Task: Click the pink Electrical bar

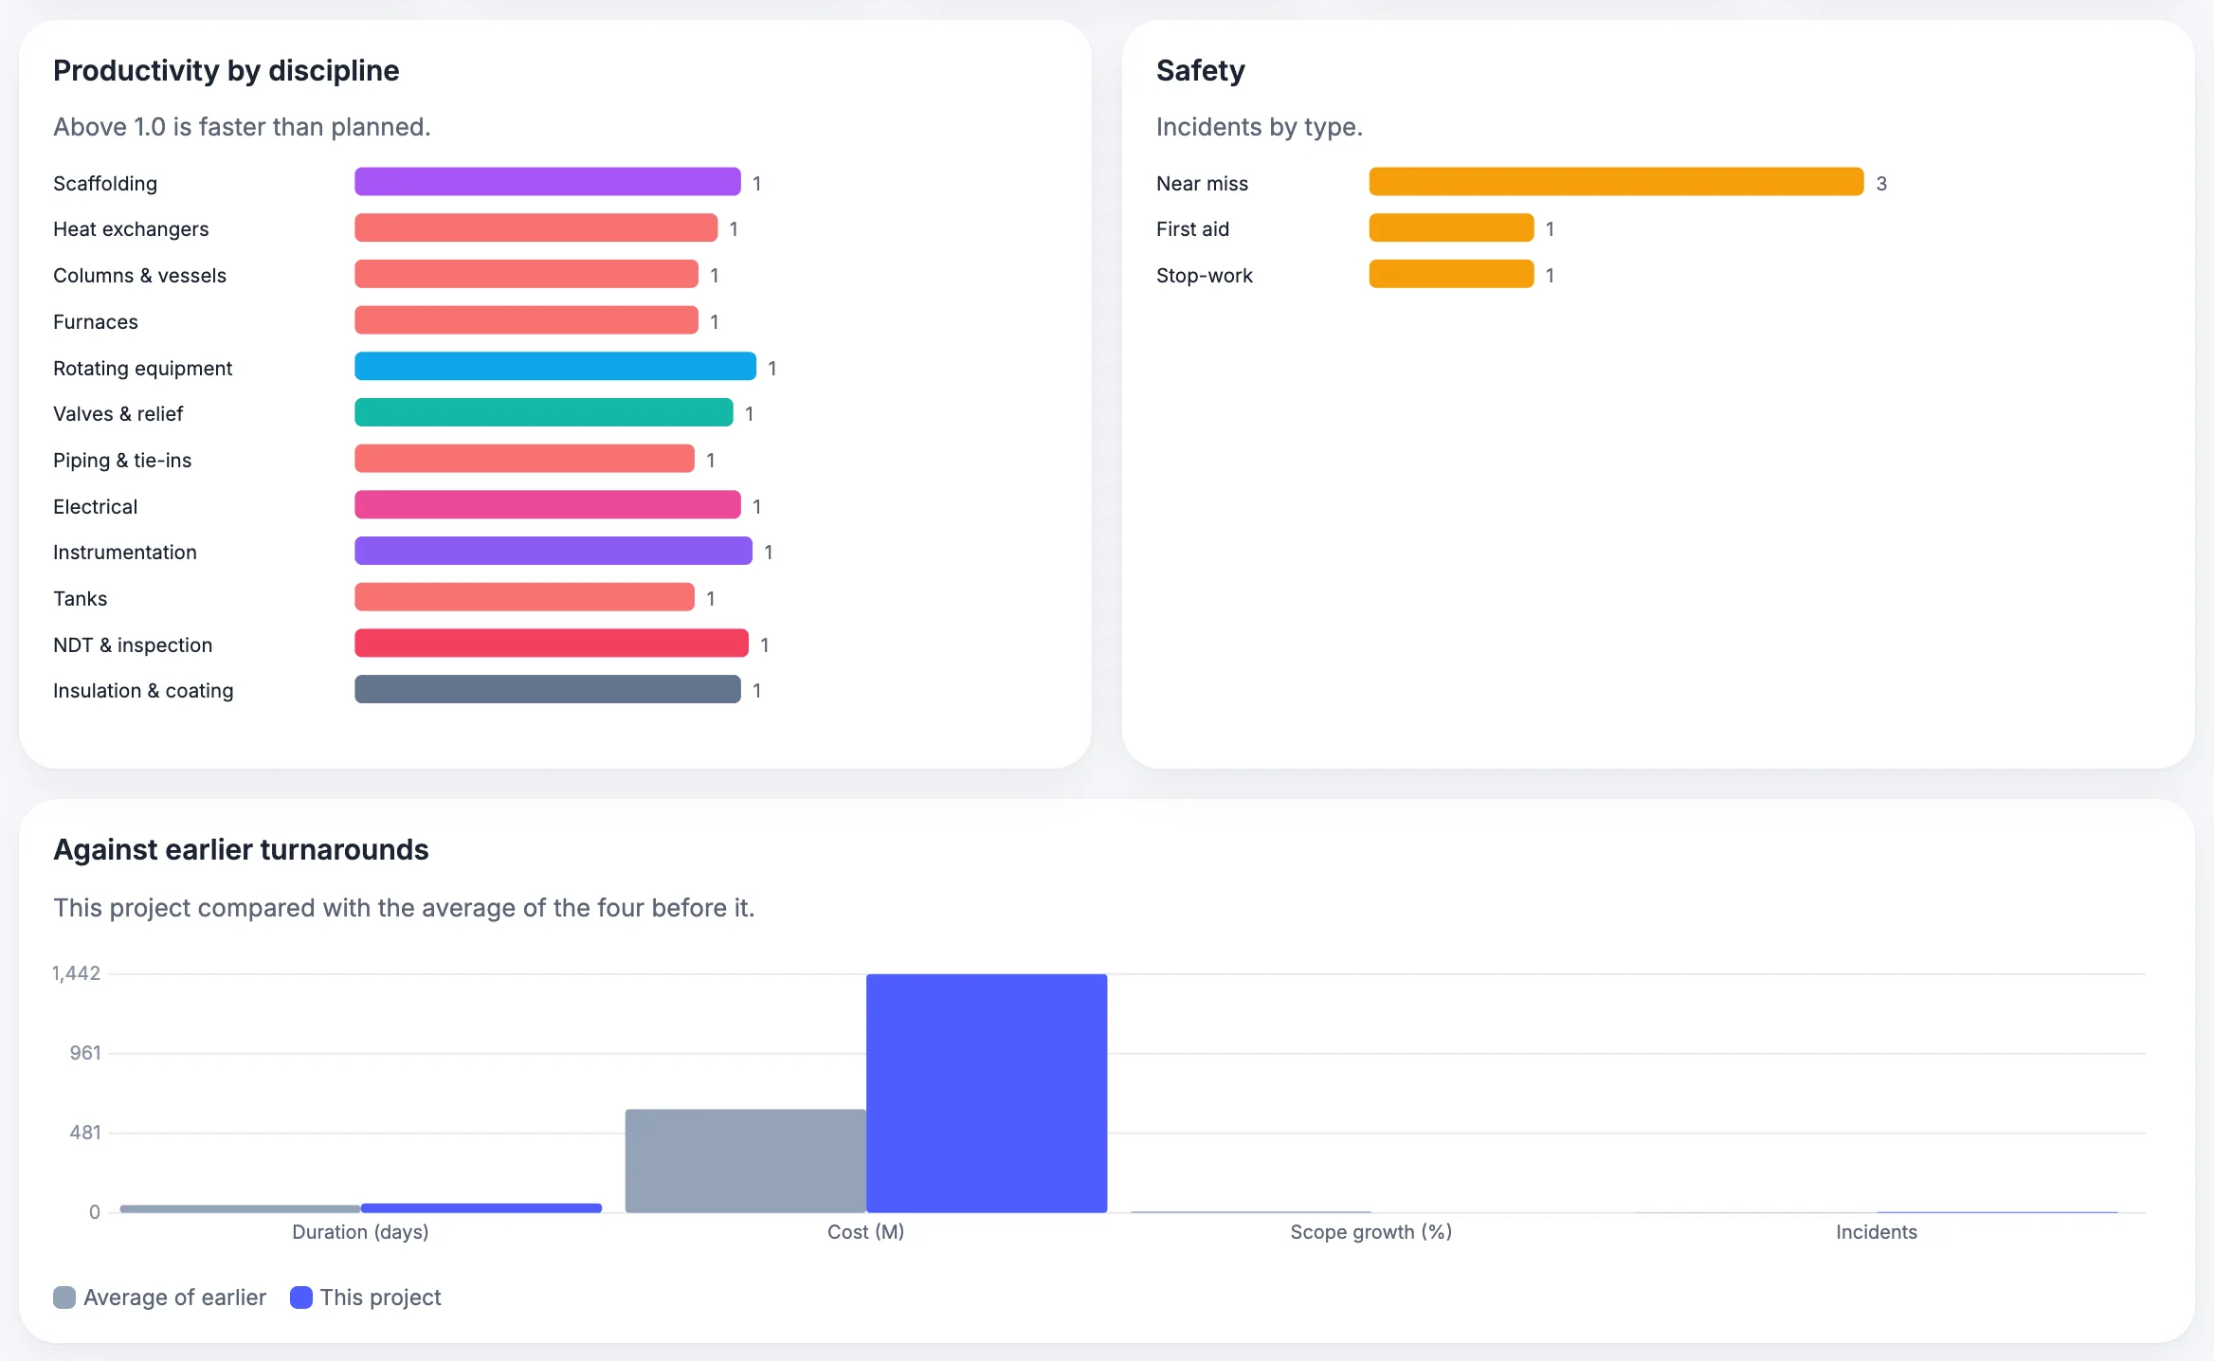Action: [x=547, y=504]
